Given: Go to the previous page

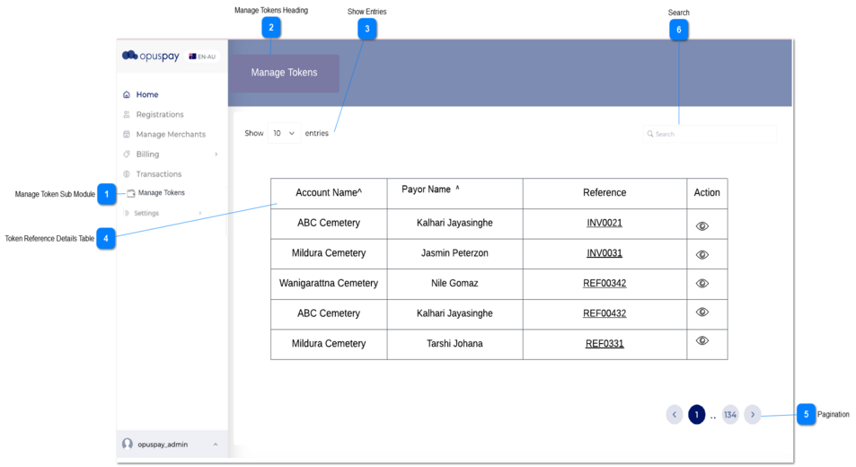Looking at the screenshot, I should pos(675,415).
